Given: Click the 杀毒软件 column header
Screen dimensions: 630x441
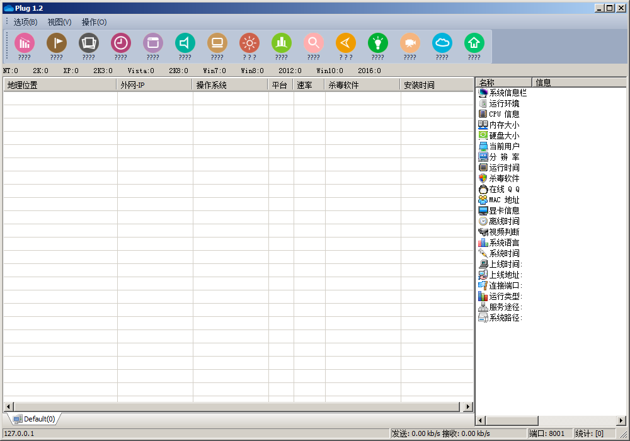Looking at the screenshot, I should click(362, 85).
